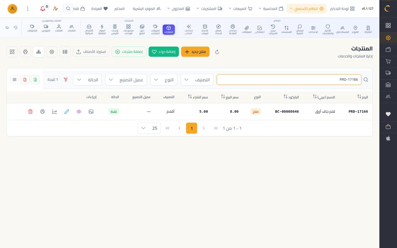
Task: Open دليل الصور image gallery icon
Action: 142,29
